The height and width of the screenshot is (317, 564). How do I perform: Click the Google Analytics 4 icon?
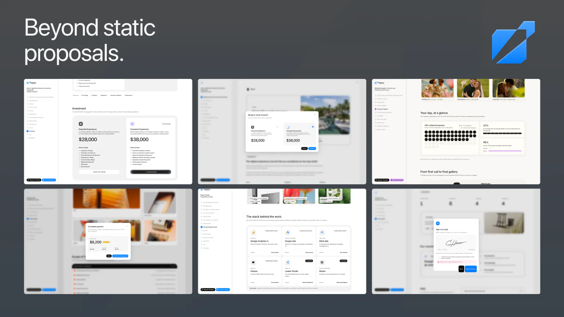(x=253, y=232)
